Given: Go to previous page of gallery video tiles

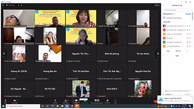Looking at the screenshot, I should tap(4, 54).
